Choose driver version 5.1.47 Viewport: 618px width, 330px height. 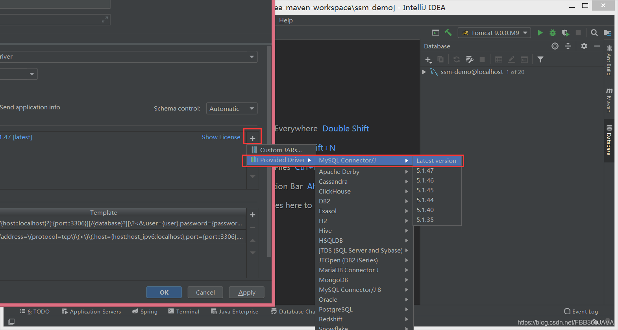(437, 171)
